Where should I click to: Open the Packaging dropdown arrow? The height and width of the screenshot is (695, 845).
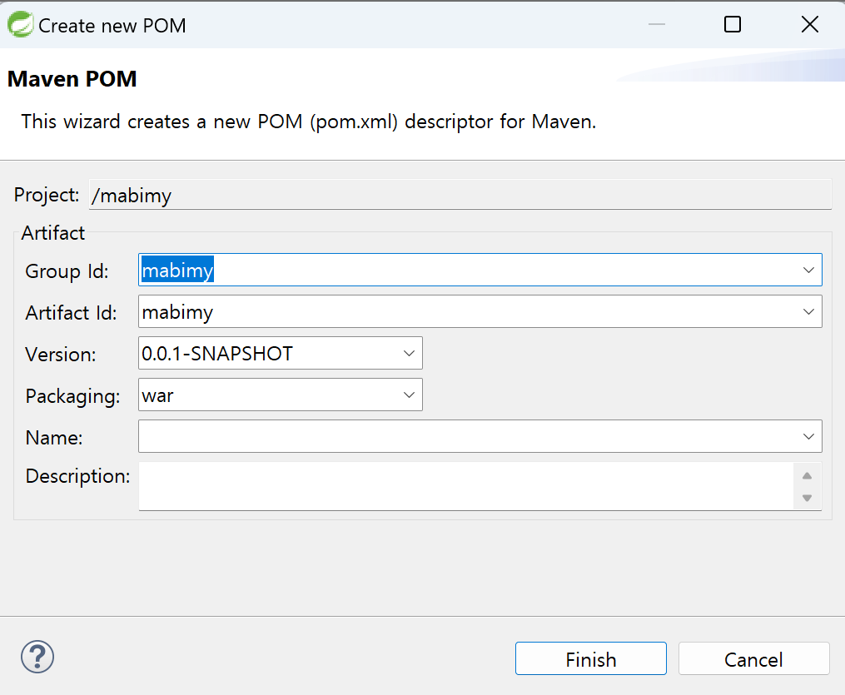[x=409, y=395]
